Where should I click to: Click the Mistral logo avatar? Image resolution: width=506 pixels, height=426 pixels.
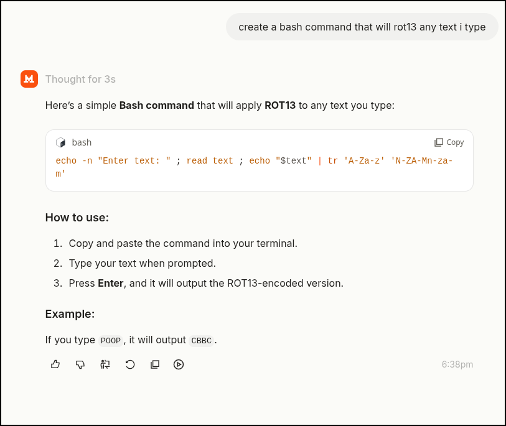coord(29,79)
